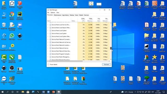Image resolution: width=167 pixels, height=94 pixels.
Task: Open Microsoft Store from taskbar
Action: click(28, 92)
